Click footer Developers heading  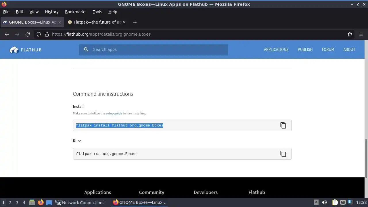(x=206, y=192)
